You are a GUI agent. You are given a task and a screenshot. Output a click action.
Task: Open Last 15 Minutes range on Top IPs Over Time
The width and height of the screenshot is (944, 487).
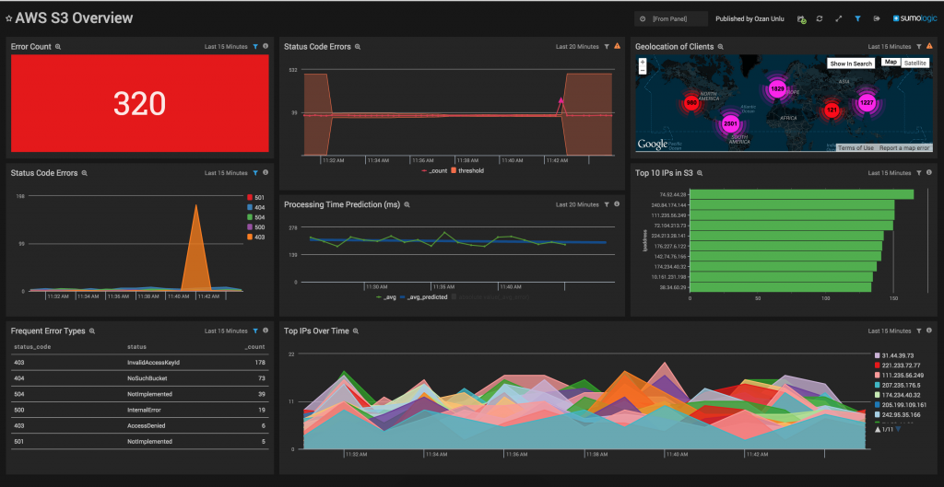[890, 330]
